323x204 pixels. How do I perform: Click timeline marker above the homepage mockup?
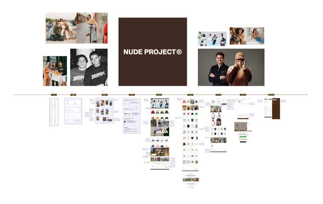(159, 95)
